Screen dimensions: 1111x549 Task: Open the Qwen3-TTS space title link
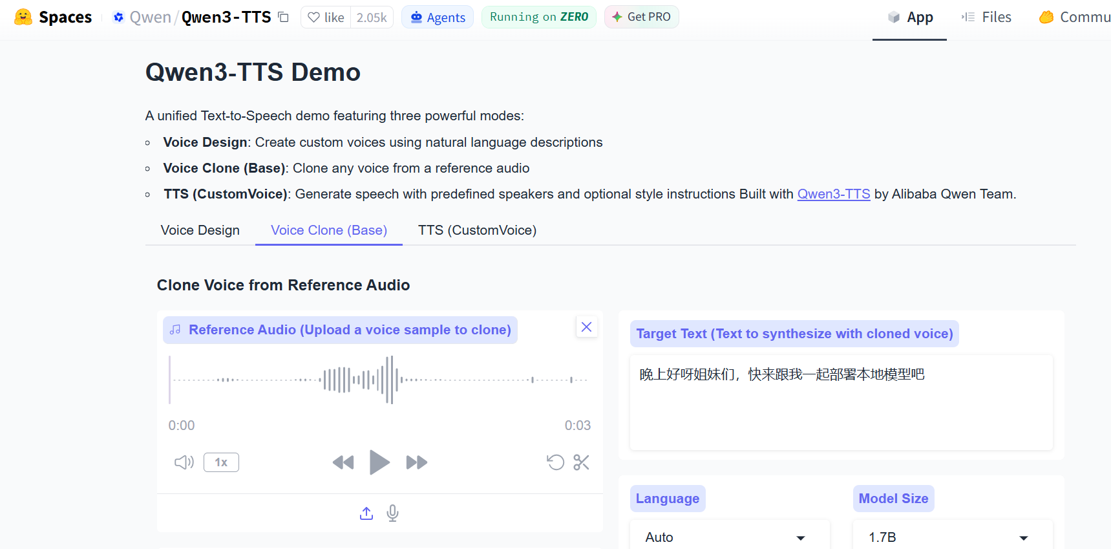click(226, 17)
